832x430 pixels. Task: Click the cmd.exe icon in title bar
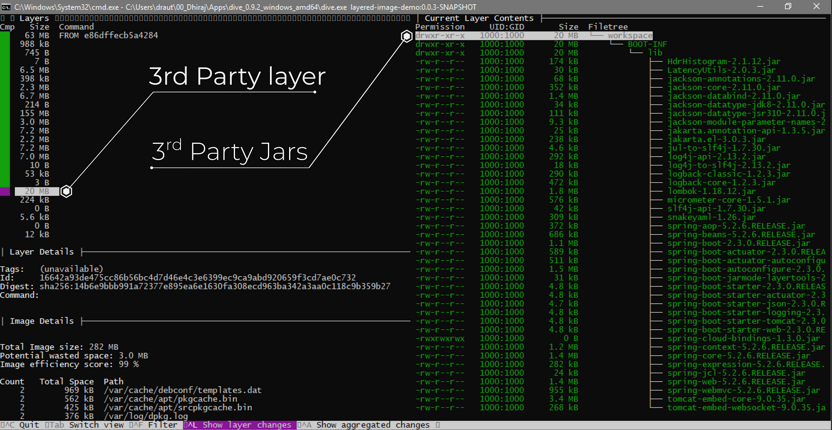click(6, 7)
